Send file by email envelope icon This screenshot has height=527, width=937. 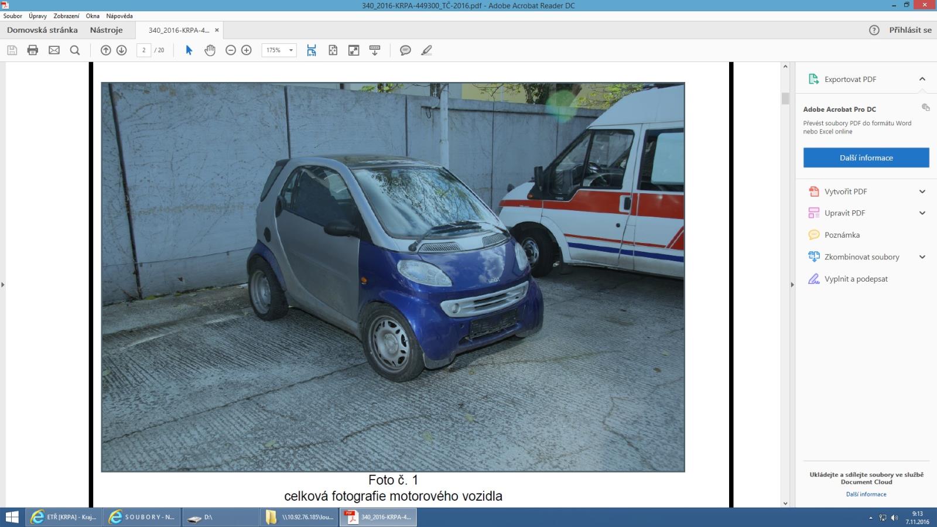pyautogui.click(x=54, y=50)
